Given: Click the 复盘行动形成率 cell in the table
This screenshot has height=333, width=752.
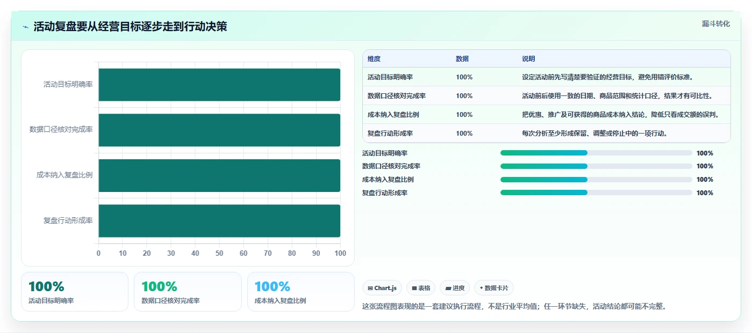Looking at the screenshot, I should pyautogui.click(x=390, y=134).
